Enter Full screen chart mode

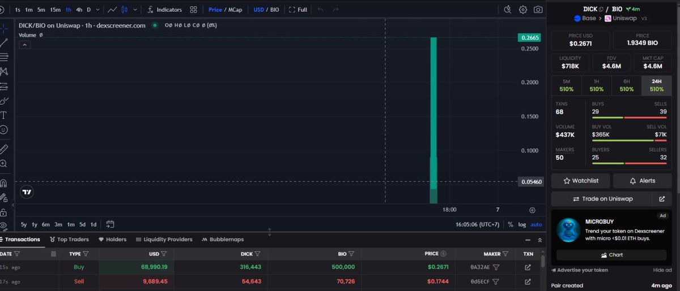pos(298,10)
